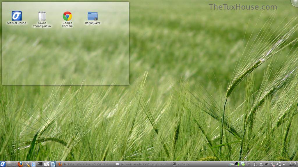
Task: Open system settings wrench-and-screwdriver icon
Action: (x=27, y=164)
